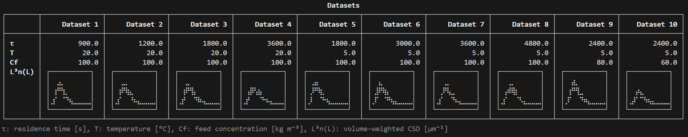The image size is (688, 137).
Task: Click the L³n(L) row label
Action: click(x=22, y=72)
